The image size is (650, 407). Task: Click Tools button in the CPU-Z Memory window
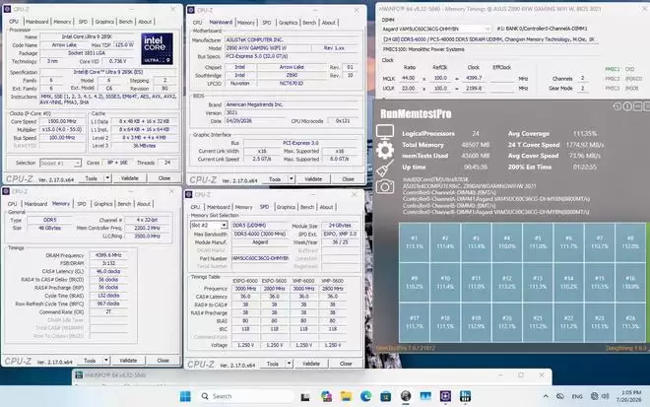click(x=90, y=361)
